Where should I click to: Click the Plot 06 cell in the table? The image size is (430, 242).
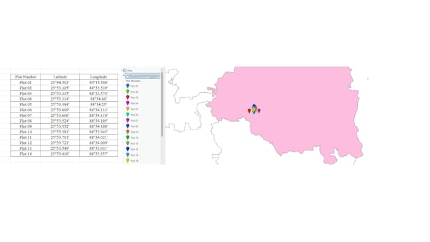(x=26, y=110)
